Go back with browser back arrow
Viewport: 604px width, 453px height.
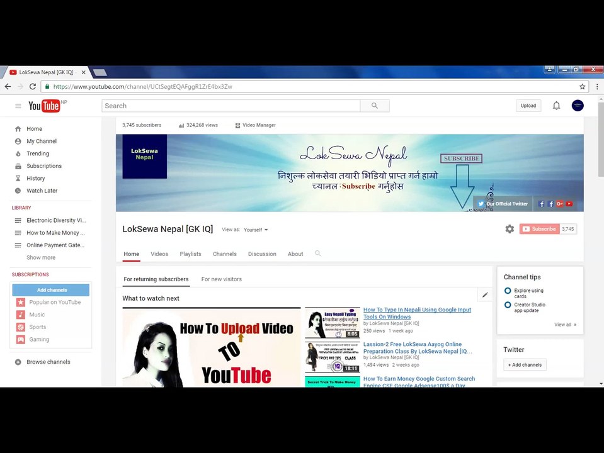[x=8, y=87]
